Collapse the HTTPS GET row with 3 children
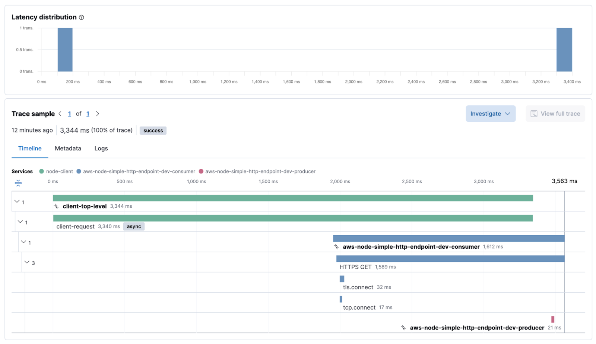The image size is (596, 344). pos(27,262)
